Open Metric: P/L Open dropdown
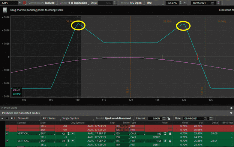The image size is (234, 147). click(132, 3)
